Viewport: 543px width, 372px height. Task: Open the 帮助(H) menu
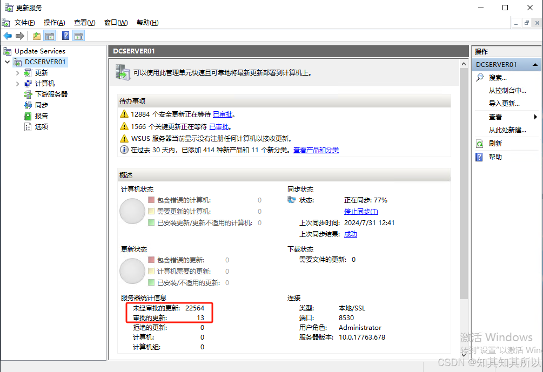148,23
